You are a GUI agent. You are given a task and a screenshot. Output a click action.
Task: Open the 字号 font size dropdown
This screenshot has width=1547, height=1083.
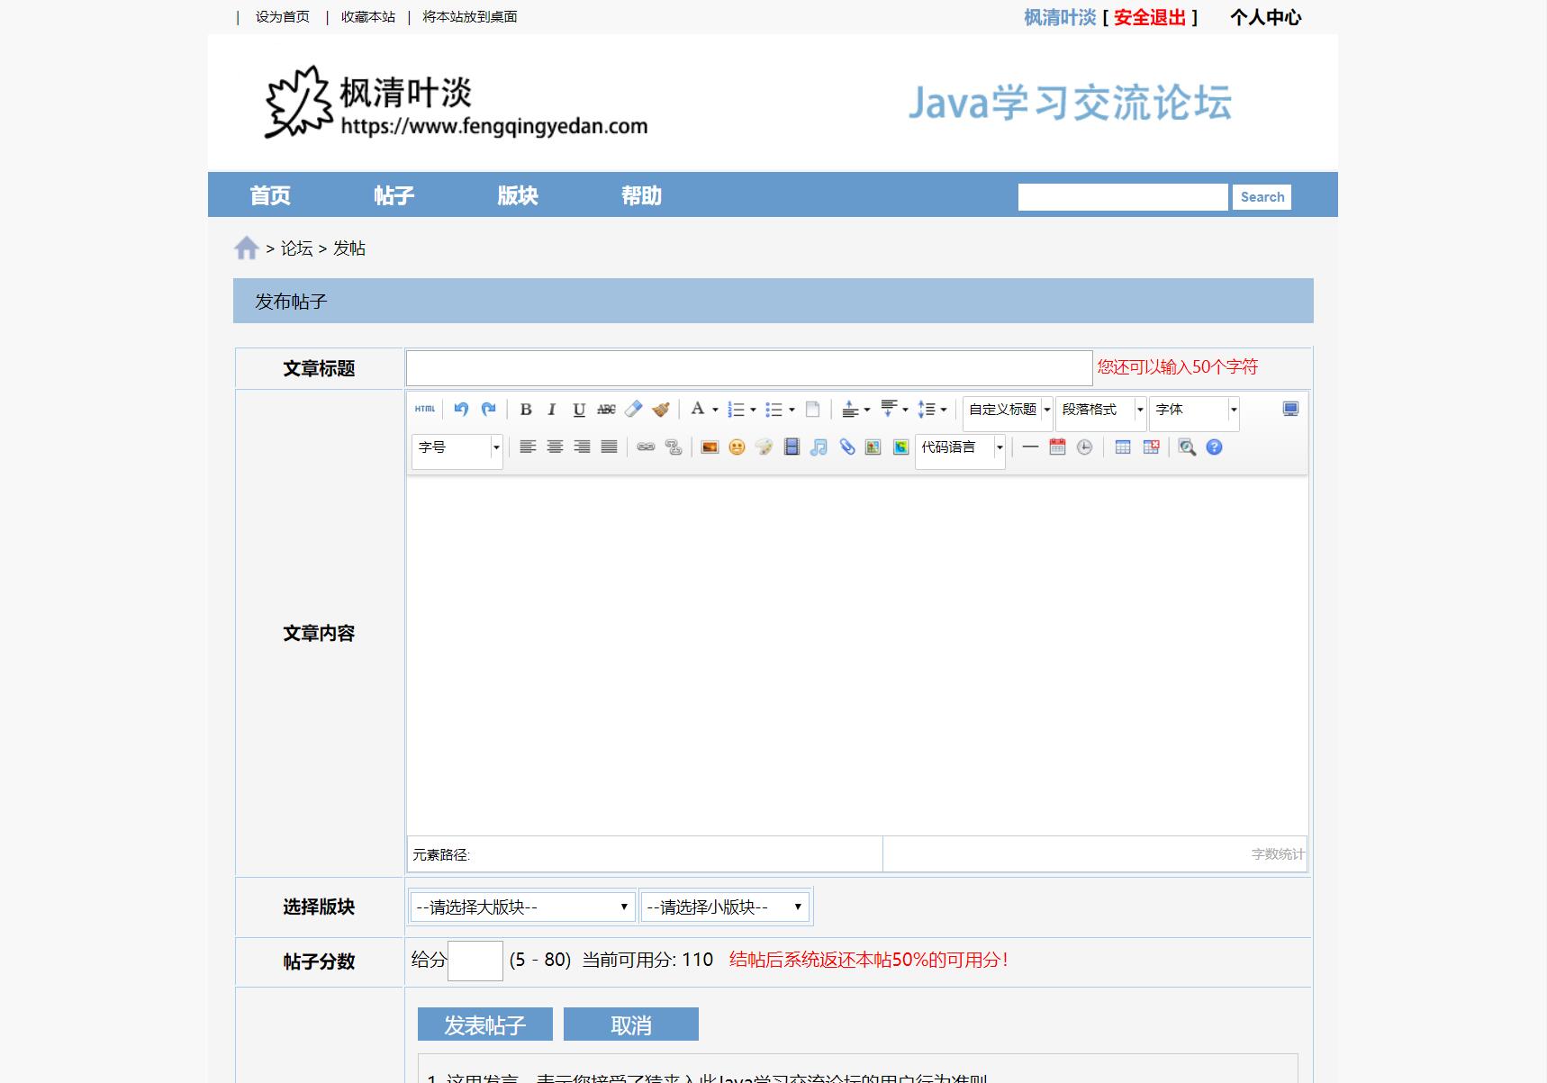point(457,447)
